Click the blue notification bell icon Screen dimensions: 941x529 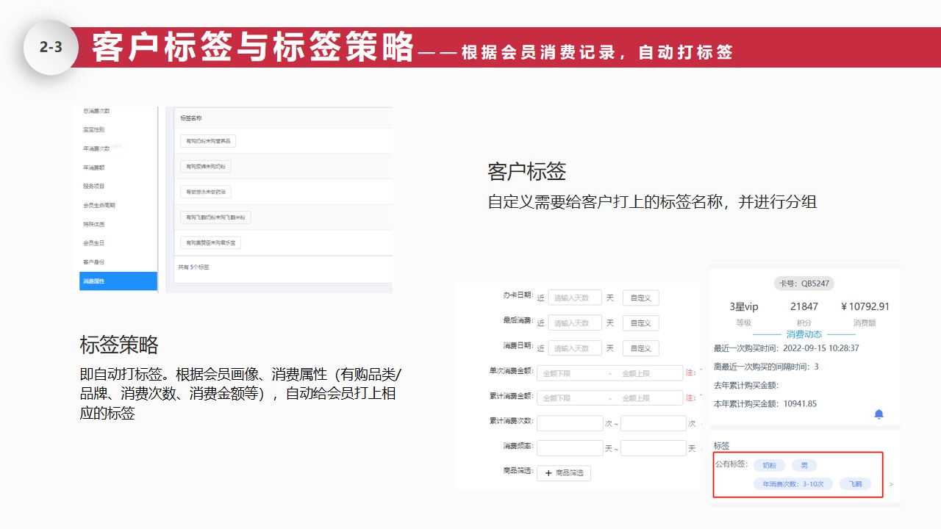pyautogui.click(x=879, y=414)
